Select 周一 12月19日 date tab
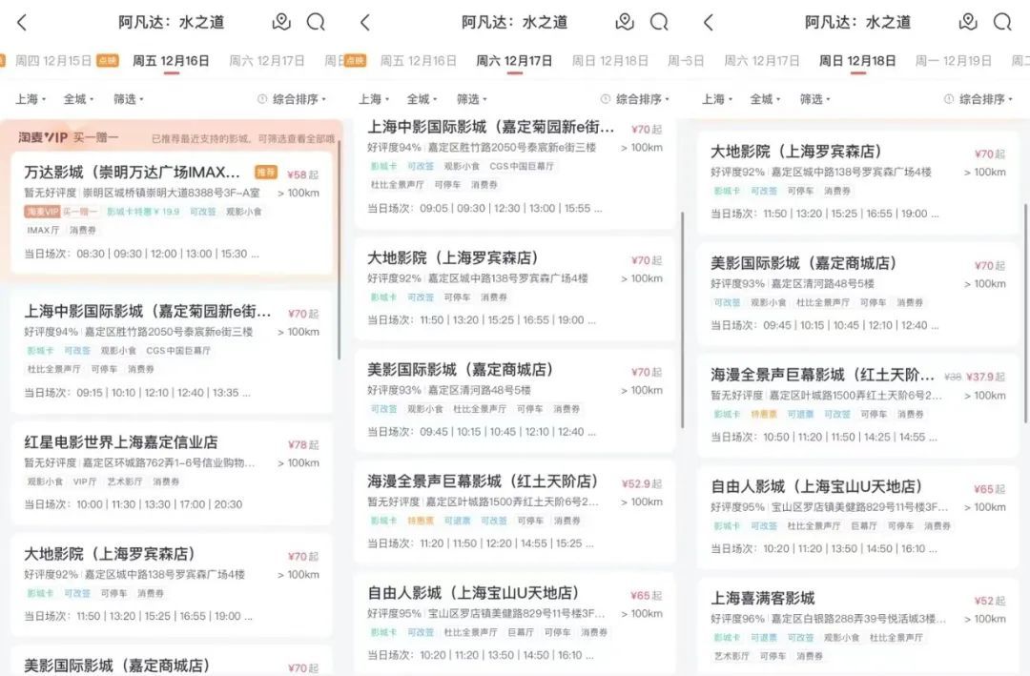This screenshot has height=676, width=1030. point(953,60)
